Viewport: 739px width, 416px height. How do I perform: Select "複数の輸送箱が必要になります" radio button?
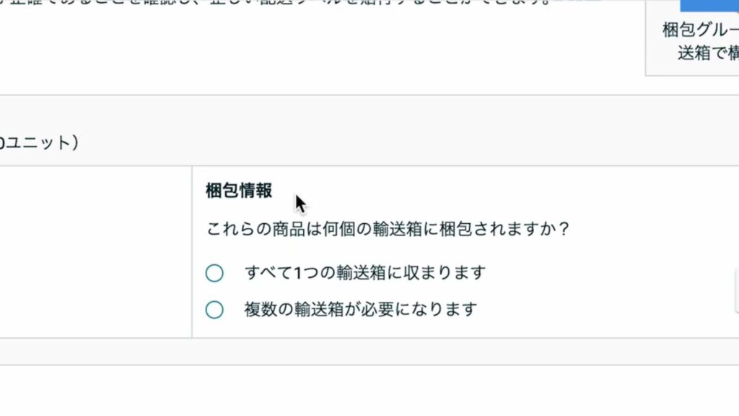(x=214, y=310)
